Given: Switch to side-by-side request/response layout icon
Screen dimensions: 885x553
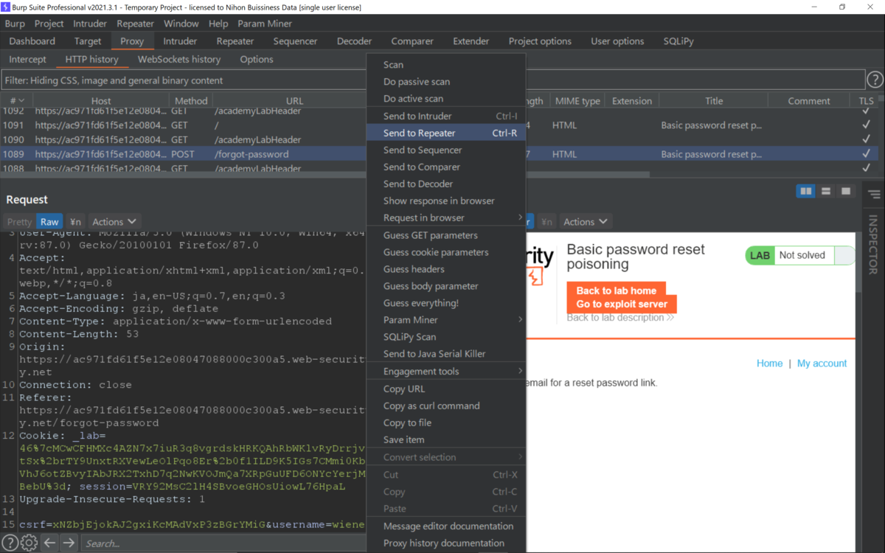Looking at the screenshot, I should point(806,192).
